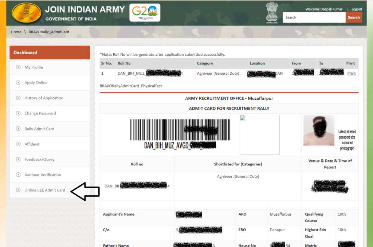Click the Print link for row 1
373x247 pixels.
[352, 73]
